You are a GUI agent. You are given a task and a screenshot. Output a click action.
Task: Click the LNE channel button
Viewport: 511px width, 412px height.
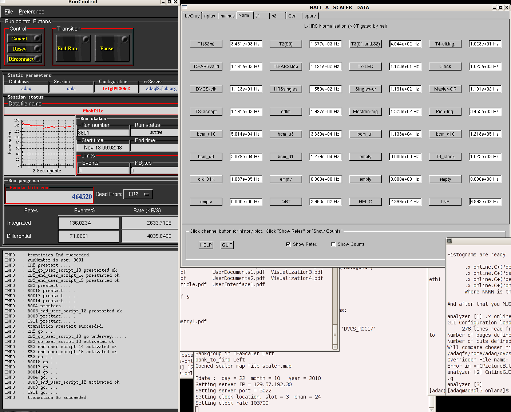[x=445, y=202]
